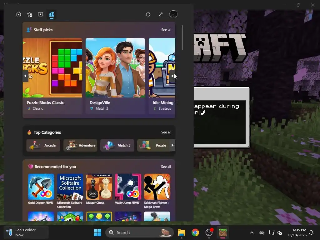The width and height of the screenshot is (320, 240).
Task: Show previous Staff picks with left arrow
Action: (x=25, y=76)
